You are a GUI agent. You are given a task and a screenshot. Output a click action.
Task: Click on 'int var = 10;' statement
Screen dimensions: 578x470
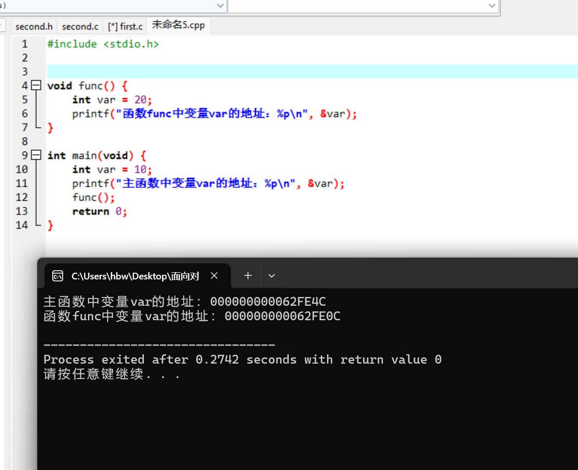coord(112,169)
